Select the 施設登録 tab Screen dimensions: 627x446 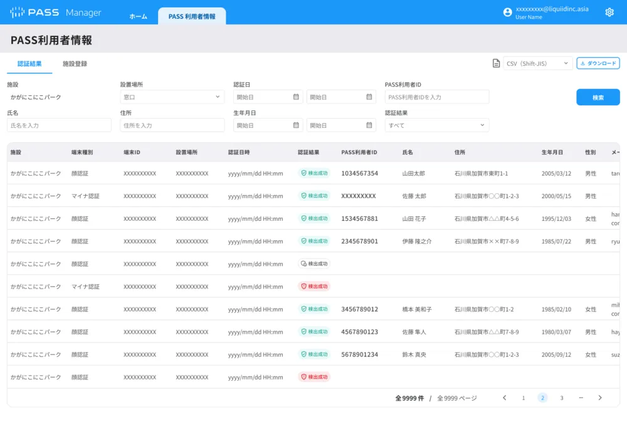75,64
